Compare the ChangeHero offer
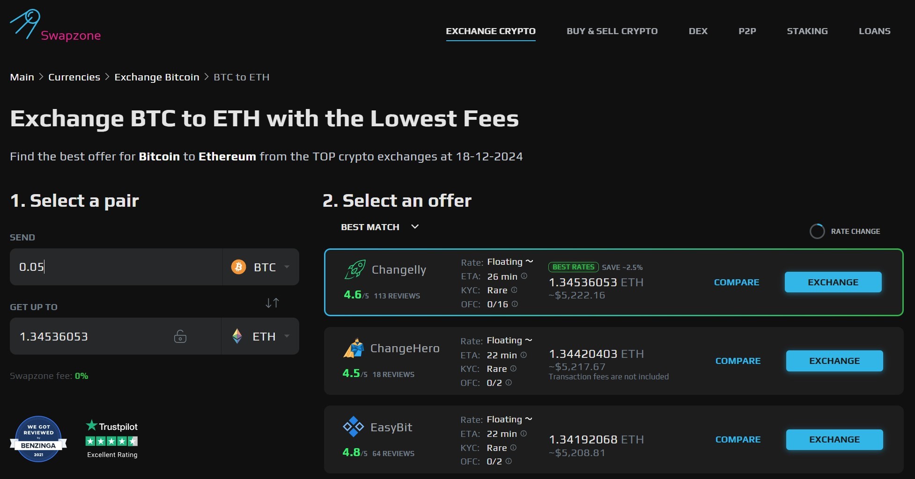 click(x=738, y=361)
